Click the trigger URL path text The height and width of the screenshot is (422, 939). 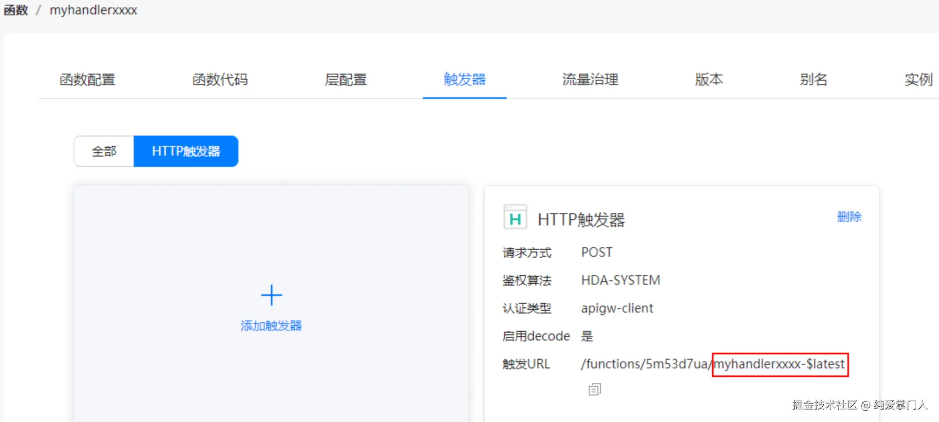713,364
